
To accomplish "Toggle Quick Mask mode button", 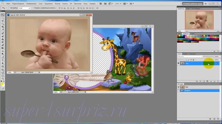I will point(3,88).
